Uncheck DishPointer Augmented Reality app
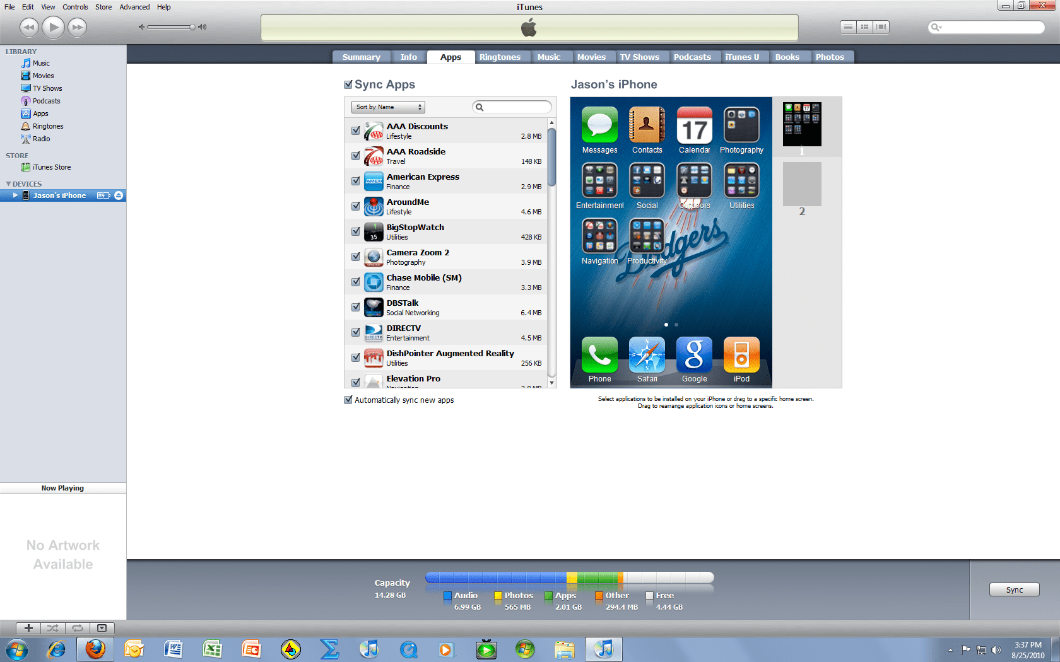 coord(356,357)
